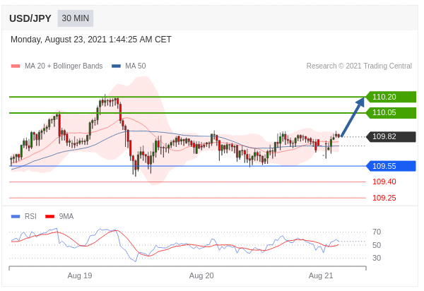The width and height of the screenshot is (424, 291).
Task: Select the 109.55 pivot price tag
Action: point(391,166)
